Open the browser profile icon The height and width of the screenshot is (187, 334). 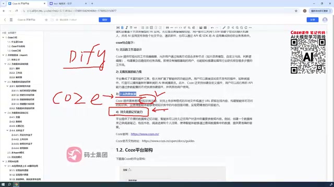pos(305,11)
